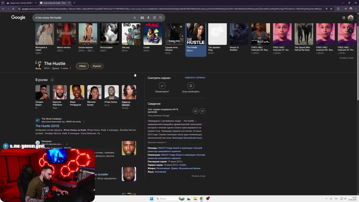Viewport: 359px width, 202px height.
Task: Open File Explorer from the taskbar
Action: tap(195, 199)
